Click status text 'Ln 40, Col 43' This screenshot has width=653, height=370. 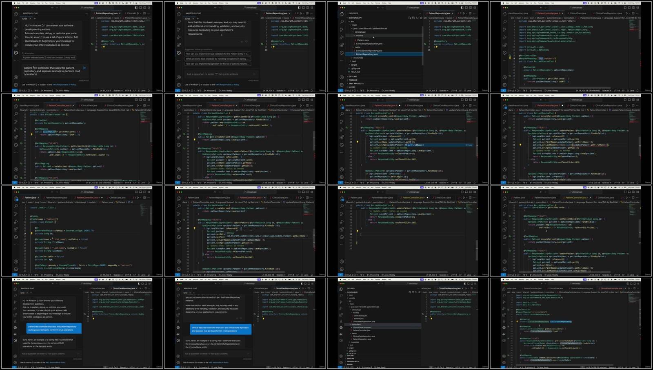(268, 275)
